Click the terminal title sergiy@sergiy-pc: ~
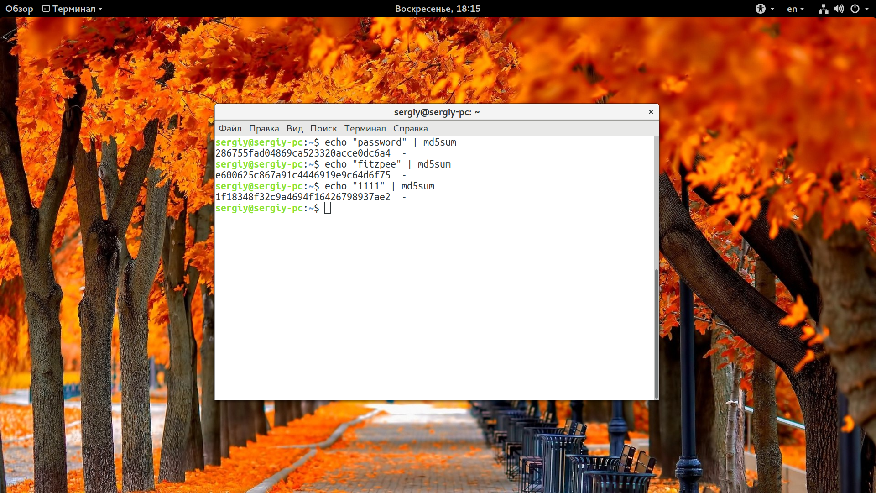 pos(437,112)
